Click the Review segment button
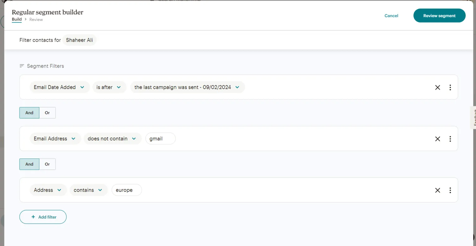476x246 pixels. (439, 15)
